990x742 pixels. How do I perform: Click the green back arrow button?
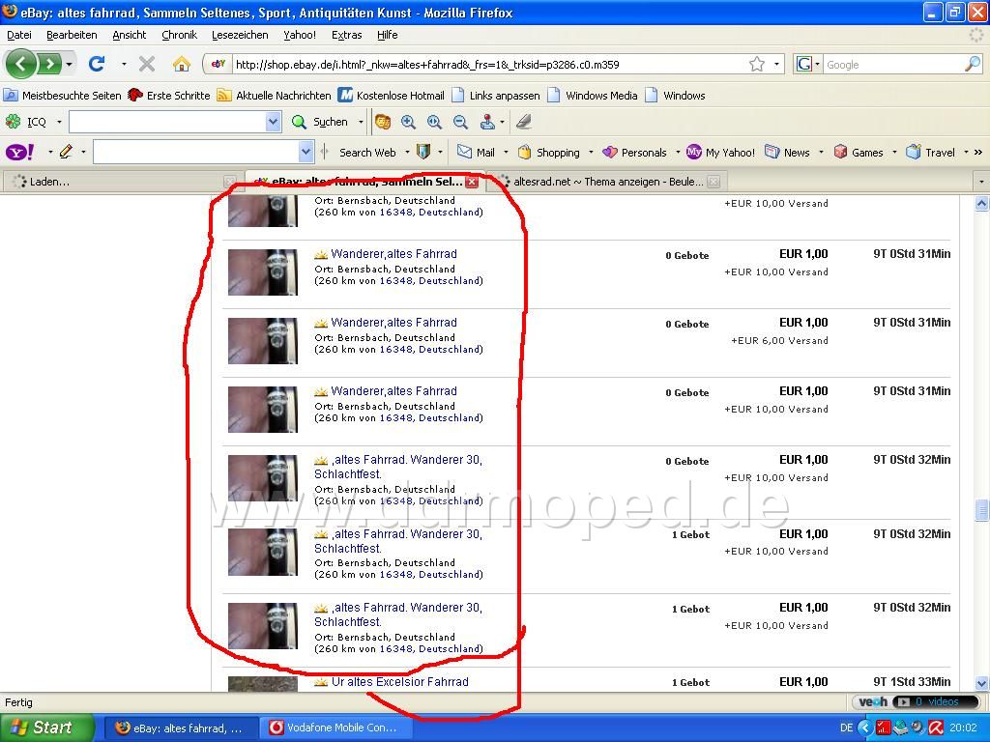20,64
